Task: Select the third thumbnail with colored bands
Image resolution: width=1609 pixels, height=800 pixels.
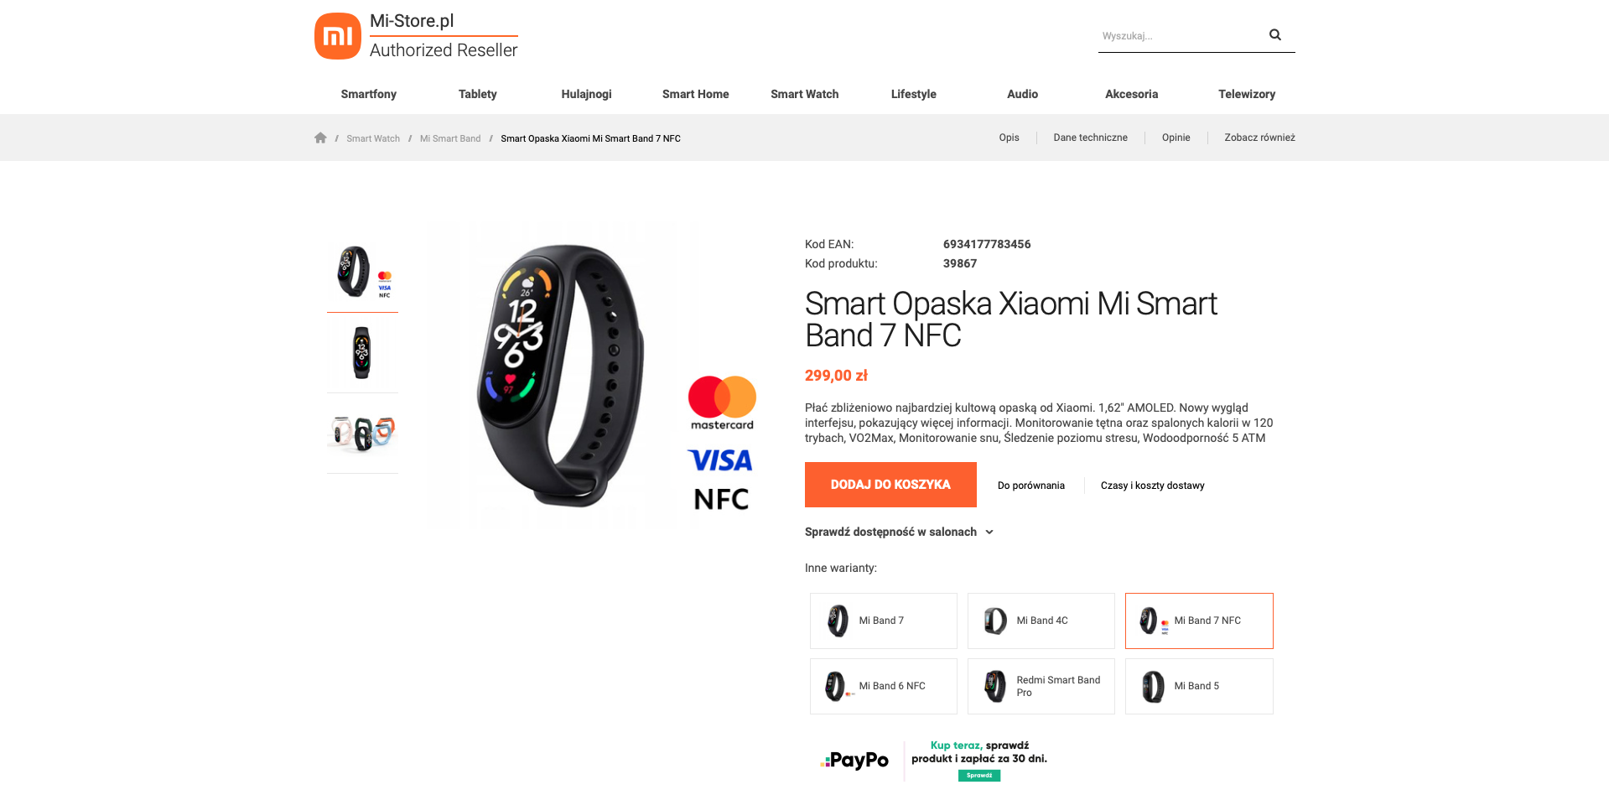Action: 362,434
